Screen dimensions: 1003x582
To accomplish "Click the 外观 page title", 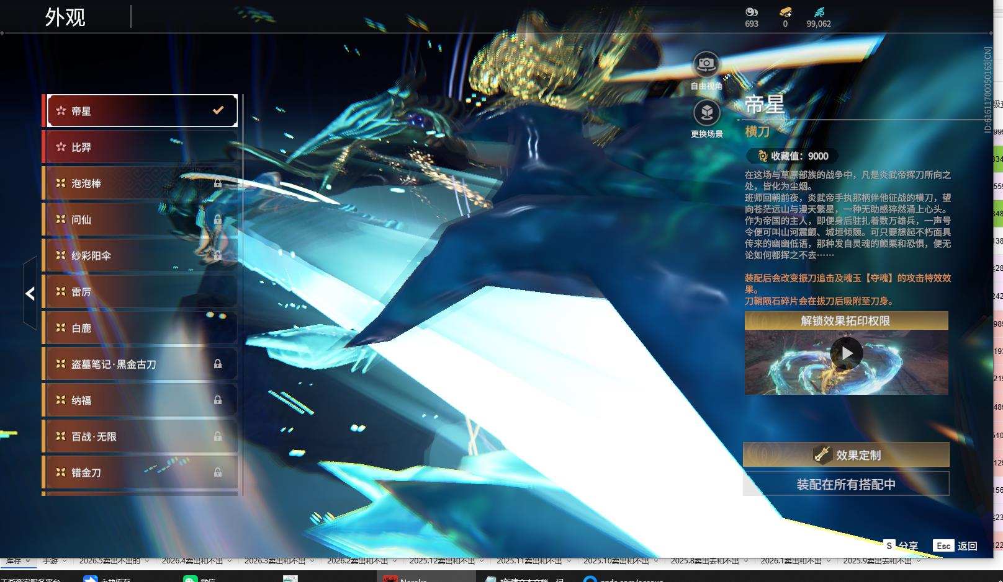I will [65, 17].
